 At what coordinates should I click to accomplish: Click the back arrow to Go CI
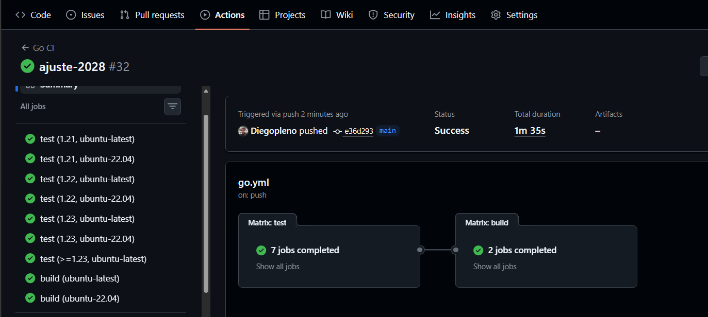tap(25, 48)
